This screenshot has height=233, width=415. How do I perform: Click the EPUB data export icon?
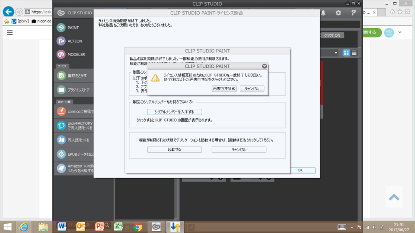point(61,154)
